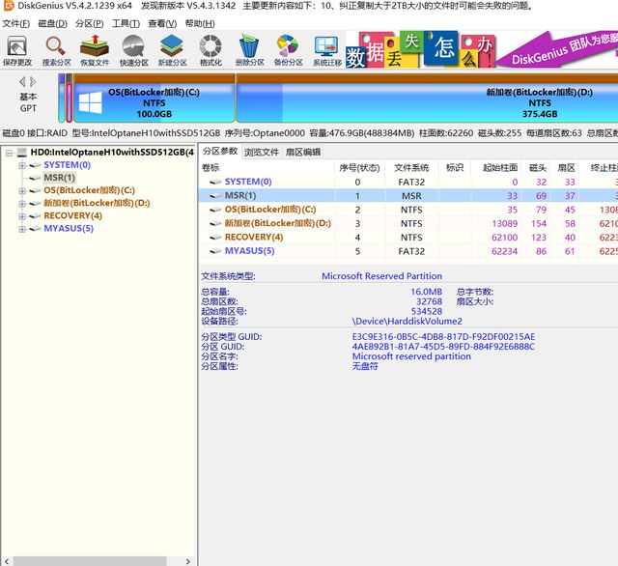The height and width of the screenshot is (566, 618).
Task: Expand the SYSTEM(0) tree node
Action: click(x=22, y=165)
